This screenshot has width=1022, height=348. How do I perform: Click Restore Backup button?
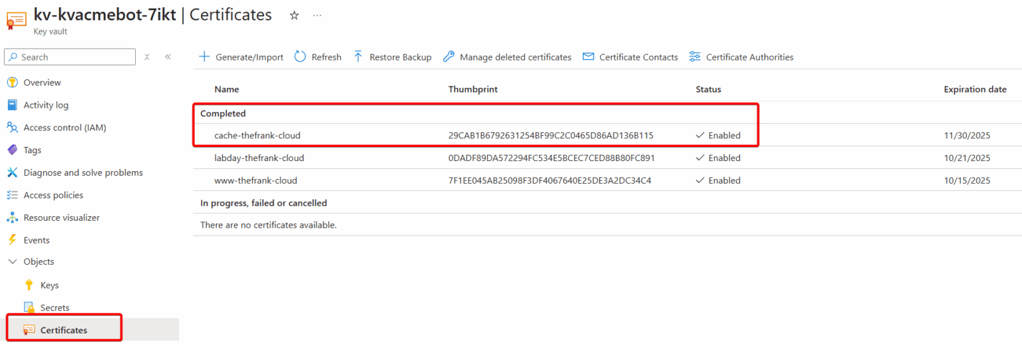[x=392, y=57]
